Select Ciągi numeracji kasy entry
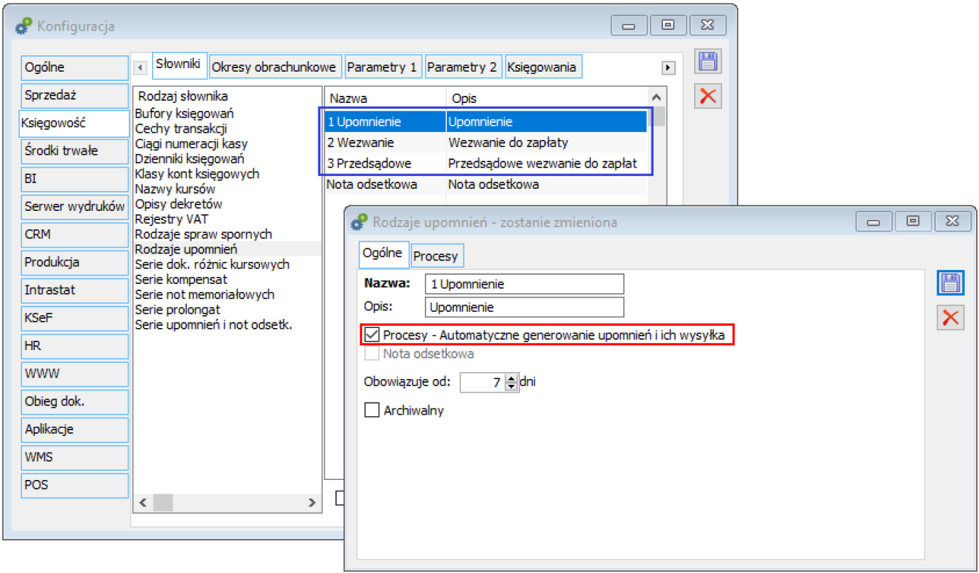The height and width of the screenshot is (573, 979). 227,143
